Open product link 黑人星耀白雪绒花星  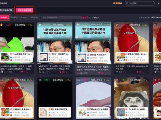60,109
